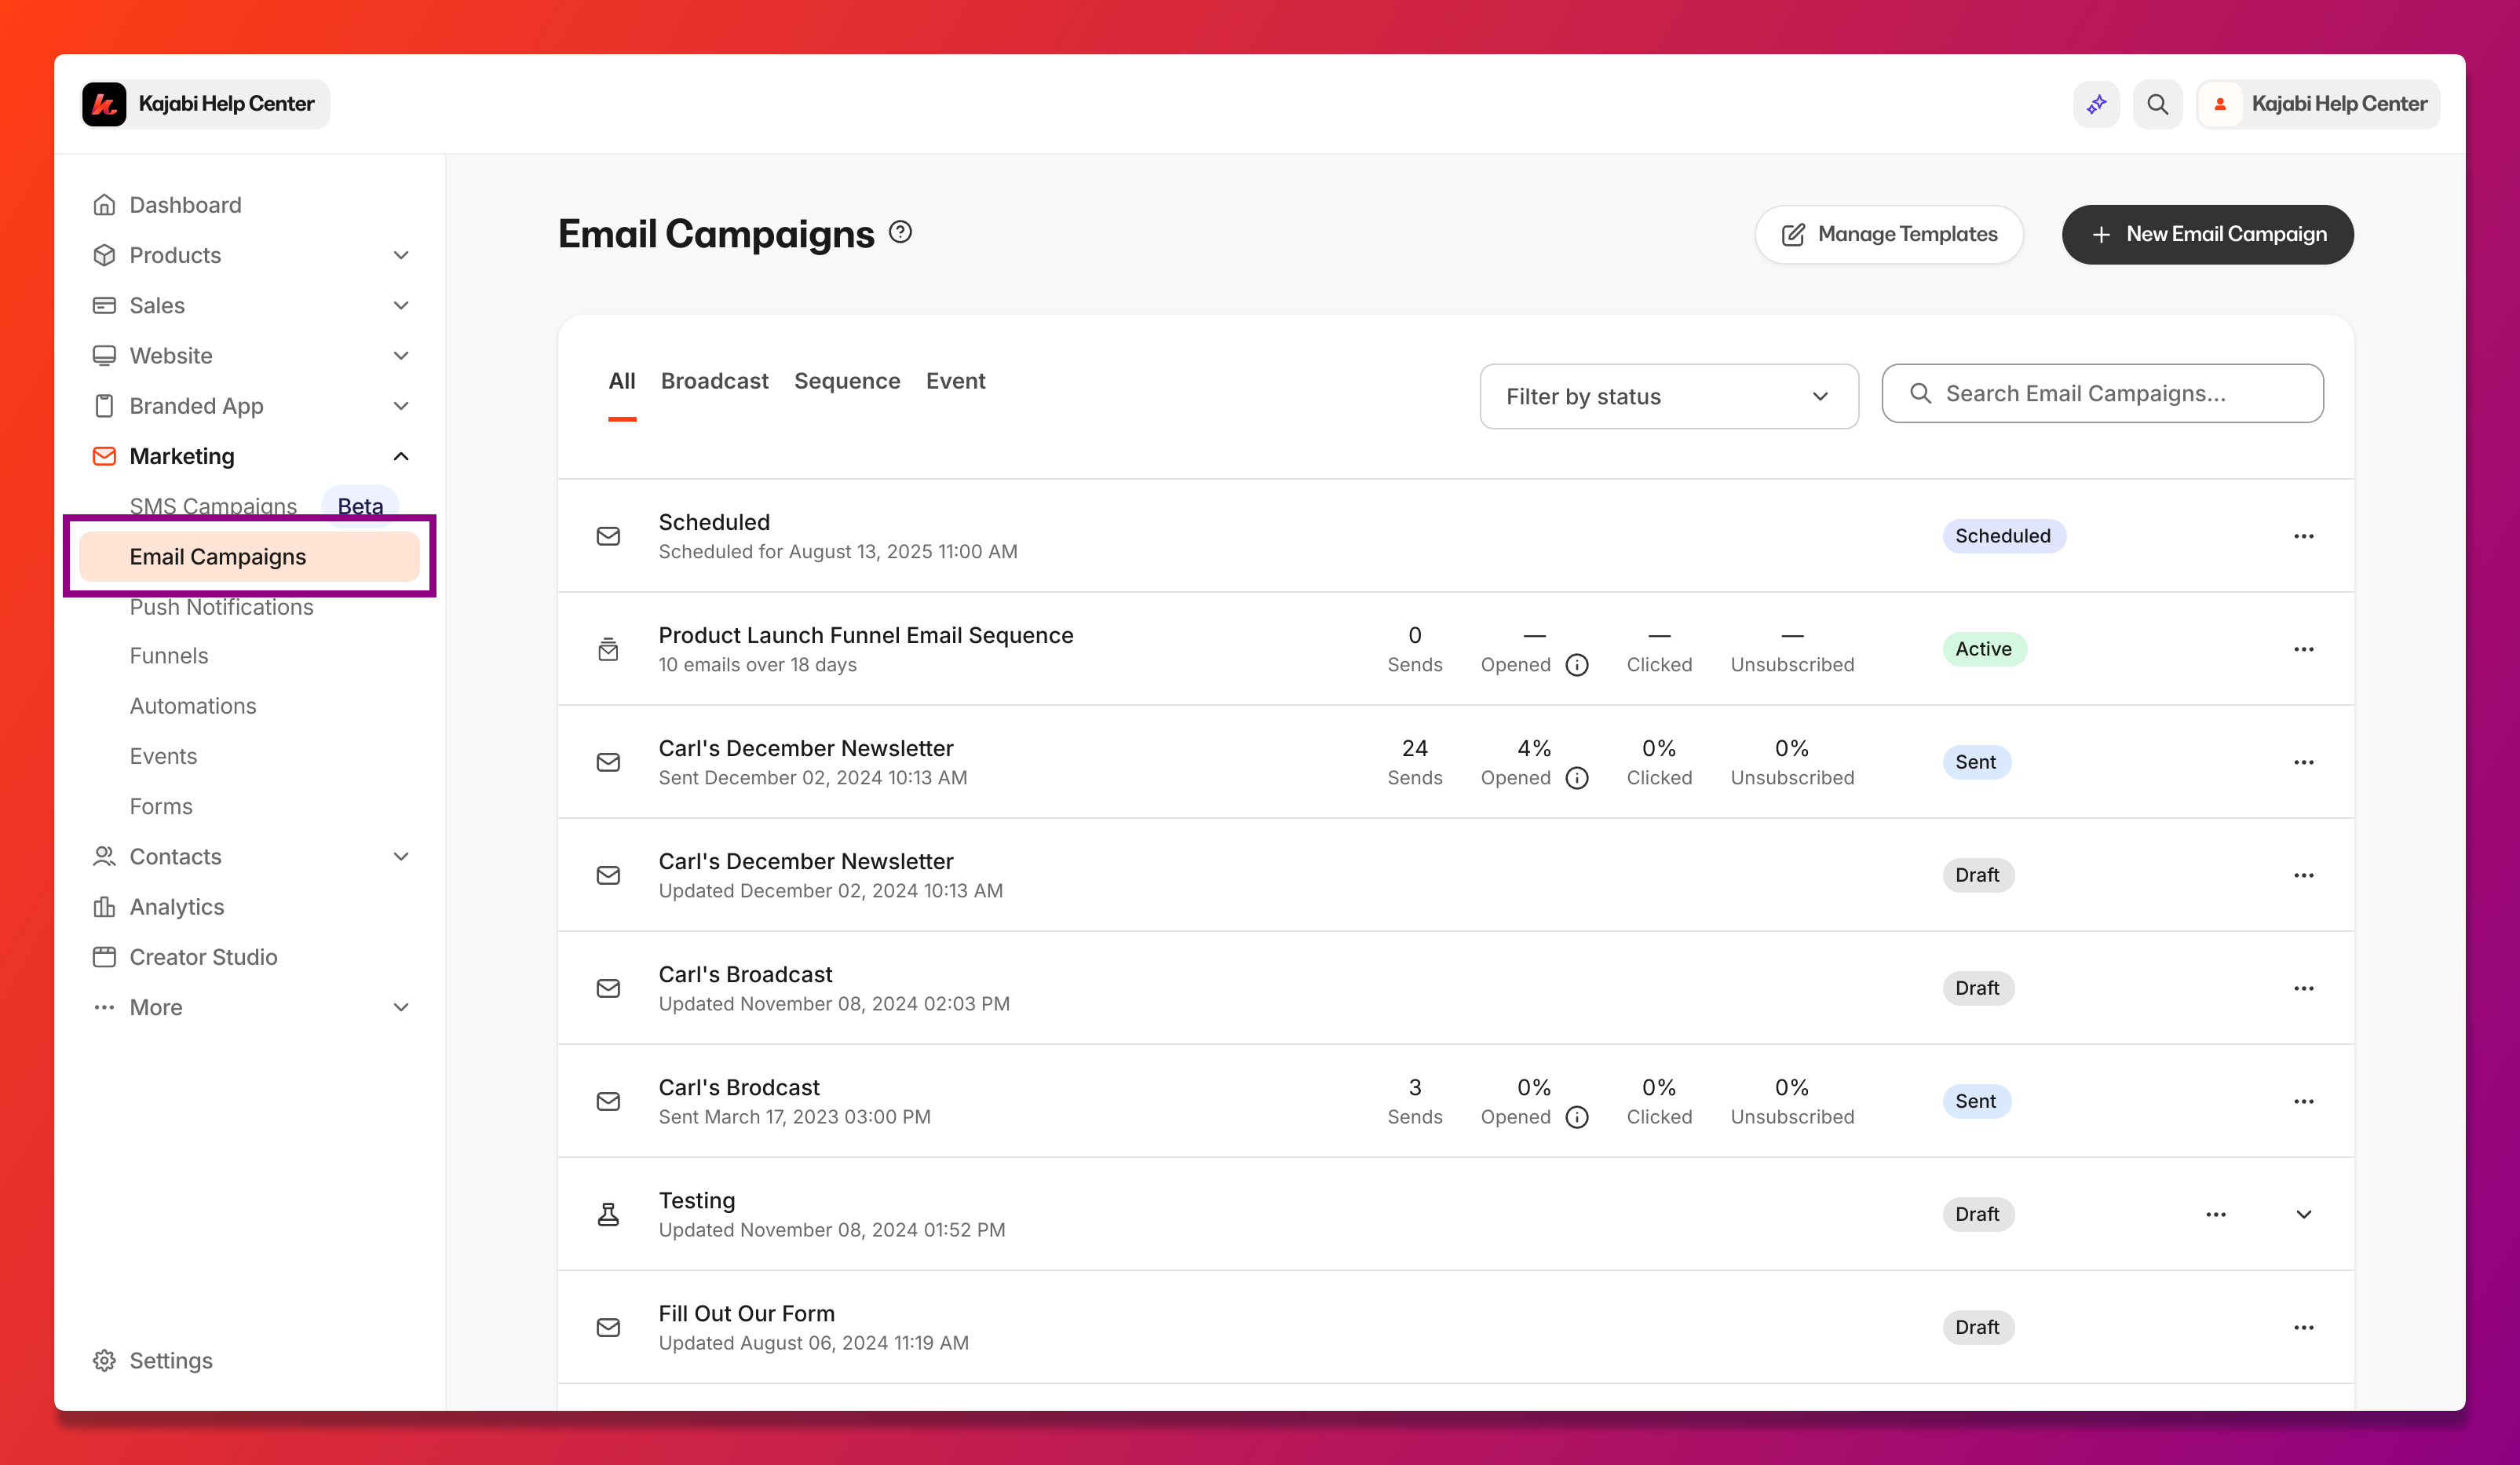Click the envelope icon beside Scheduled campaign
Viewport: 2520px width, 1465px height.
point(608,536)
